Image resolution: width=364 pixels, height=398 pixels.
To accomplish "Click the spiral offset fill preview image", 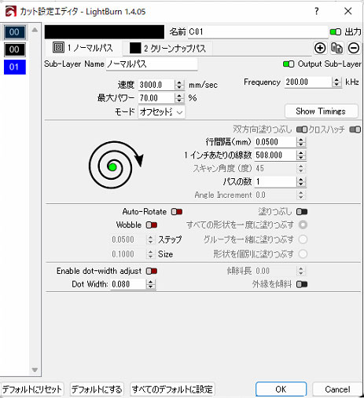I will click(116, 165).
